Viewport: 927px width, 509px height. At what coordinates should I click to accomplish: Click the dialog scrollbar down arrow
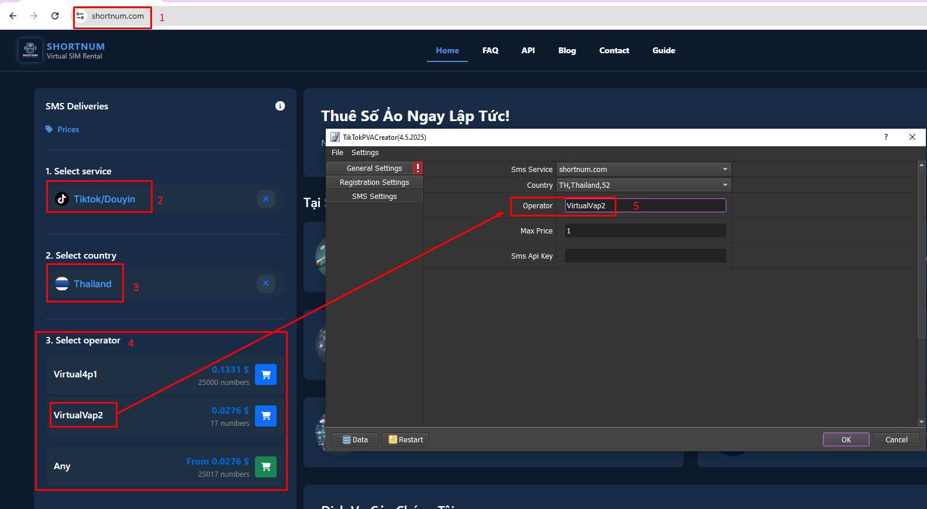(x=922, y=422)
